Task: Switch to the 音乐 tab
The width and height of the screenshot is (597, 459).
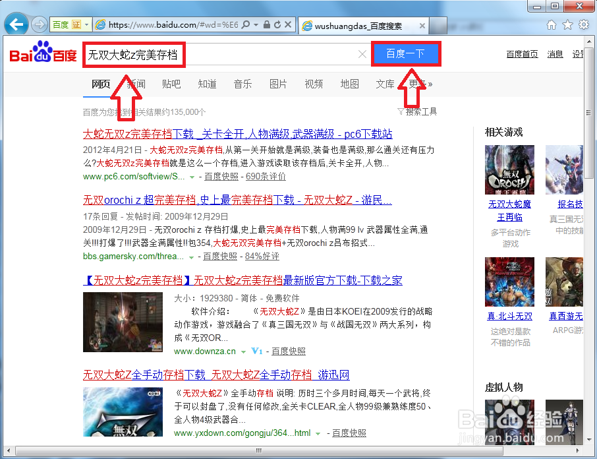Action: [242, 84]
